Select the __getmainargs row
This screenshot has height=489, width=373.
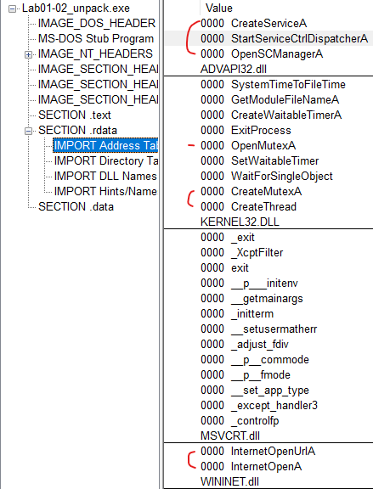click(x=268, y=299)
